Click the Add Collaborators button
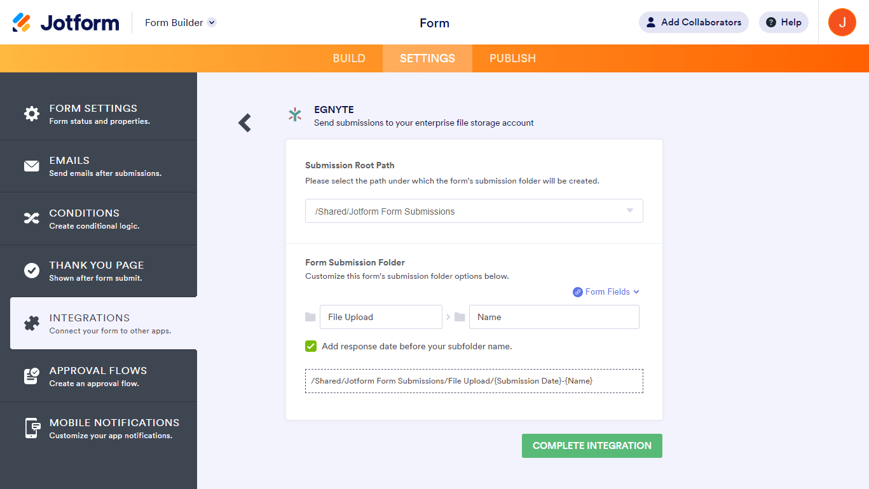The width and height of the screenshot is (869, 489). point(694,22)
